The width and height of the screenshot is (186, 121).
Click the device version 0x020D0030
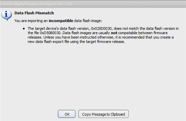(101, 29)
